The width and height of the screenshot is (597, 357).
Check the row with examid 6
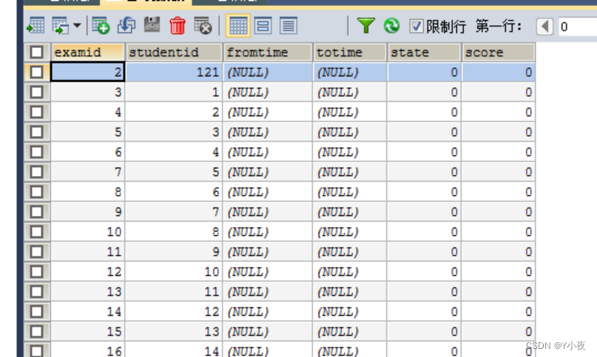click(x=37, y=152)
